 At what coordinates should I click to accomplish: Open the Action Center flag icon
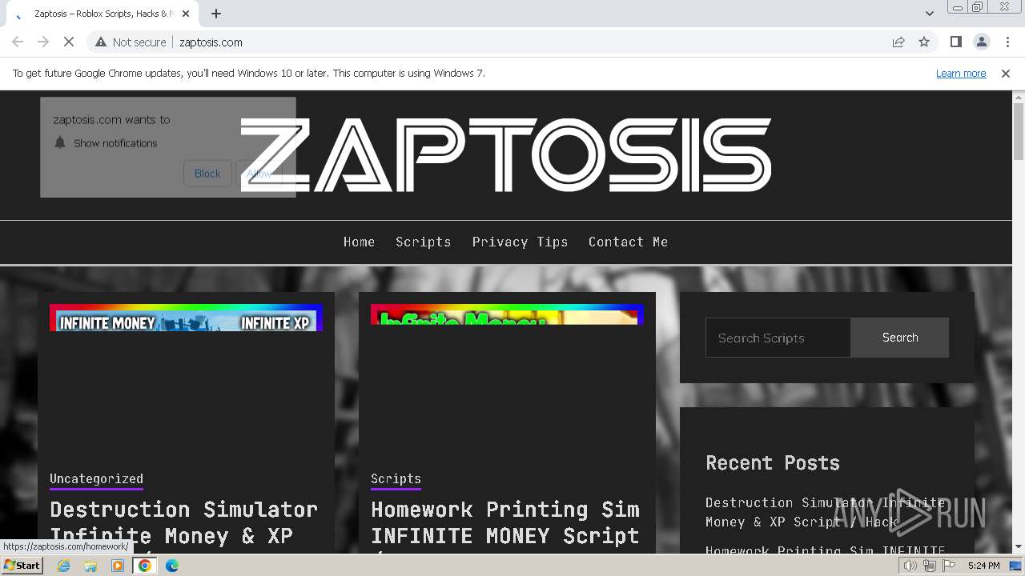pyautogui.click(x=948, y=566)
